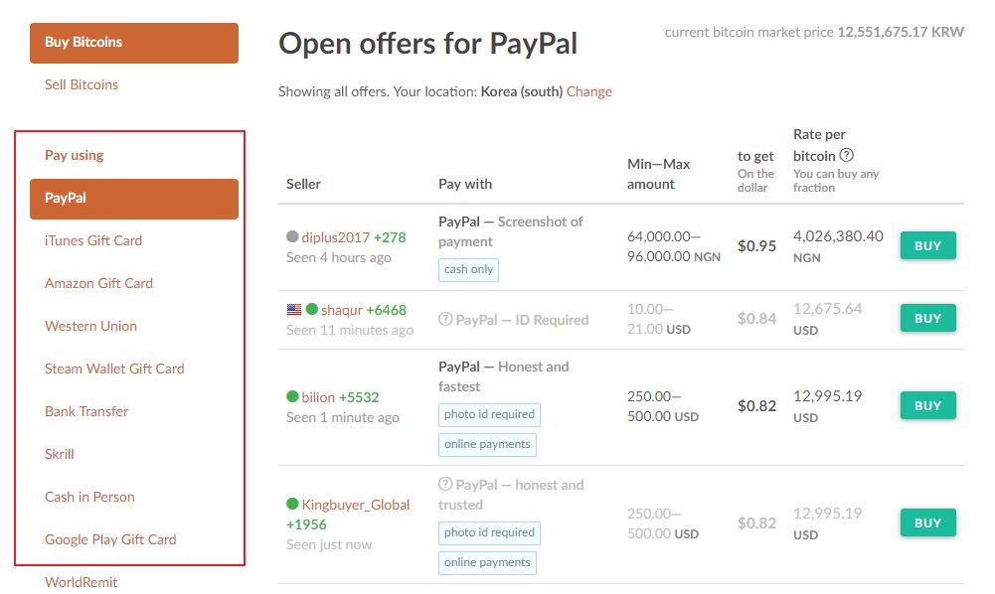Click the 'Pay using' sidebar heading
995x594 pixels.
[x=74, y=155]
